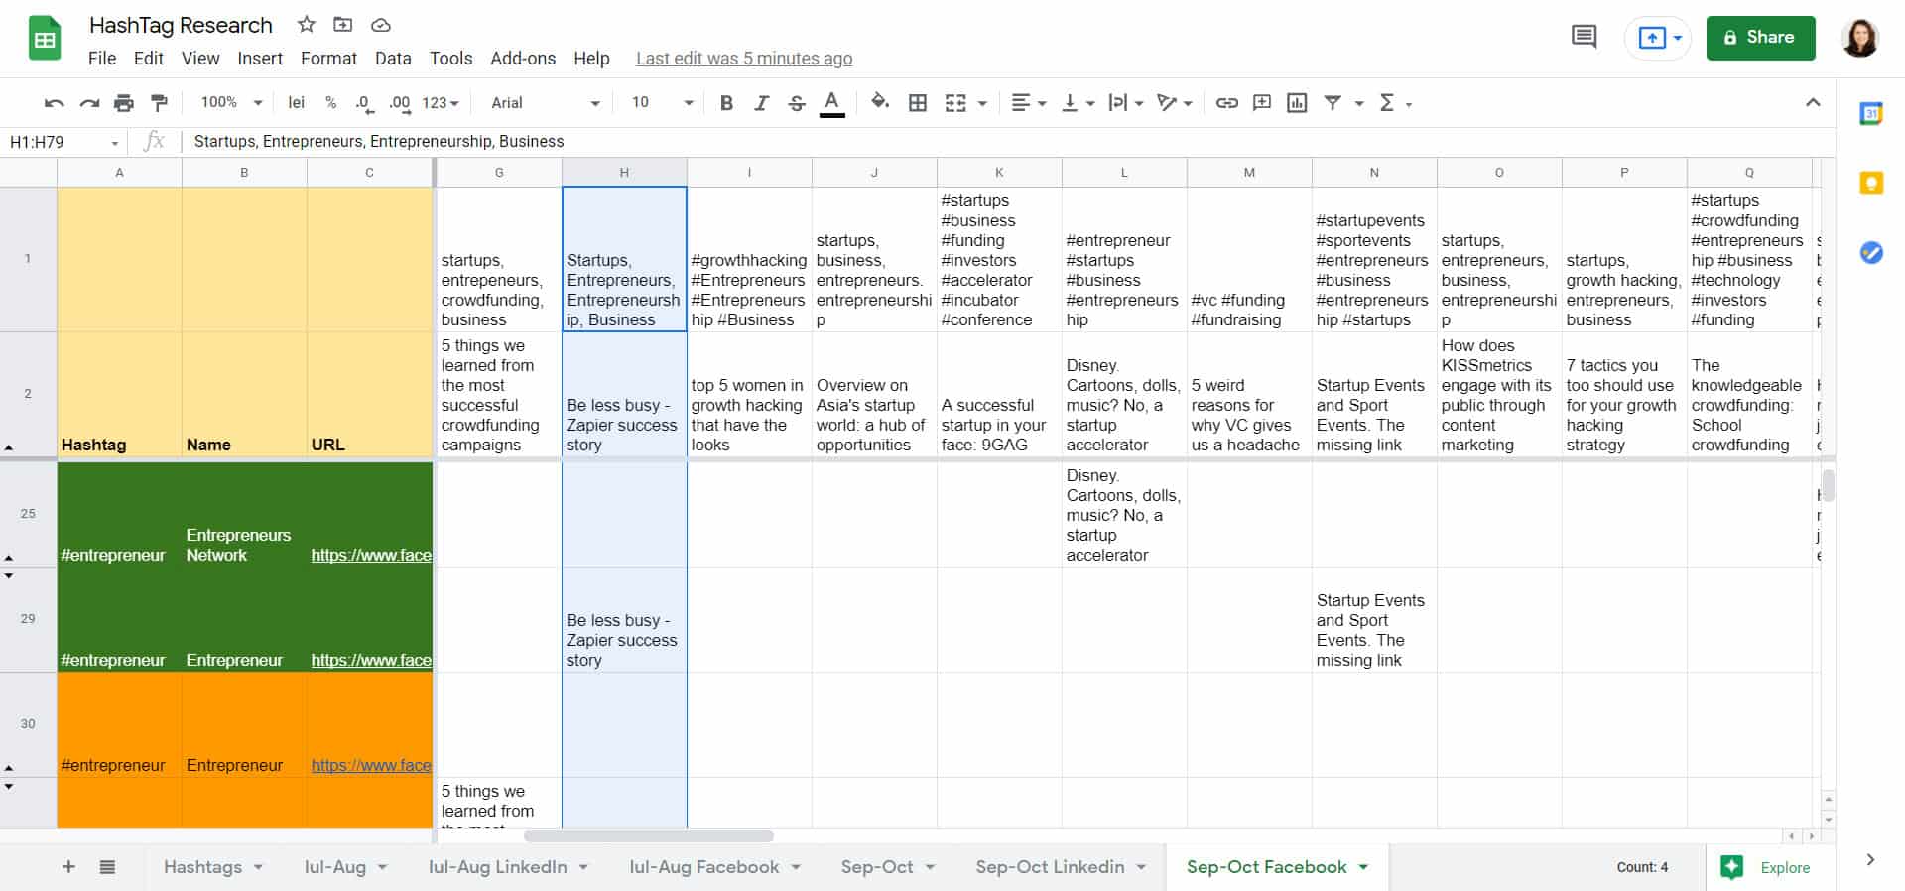This screenshot has height=891, width=1905.
Task: Check the cloud document status icon
Action: [381, 25]
